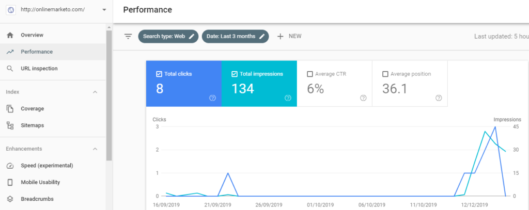529x210 pixels.
Task: Collapse the Index section
Action: (x=95, y=92)
